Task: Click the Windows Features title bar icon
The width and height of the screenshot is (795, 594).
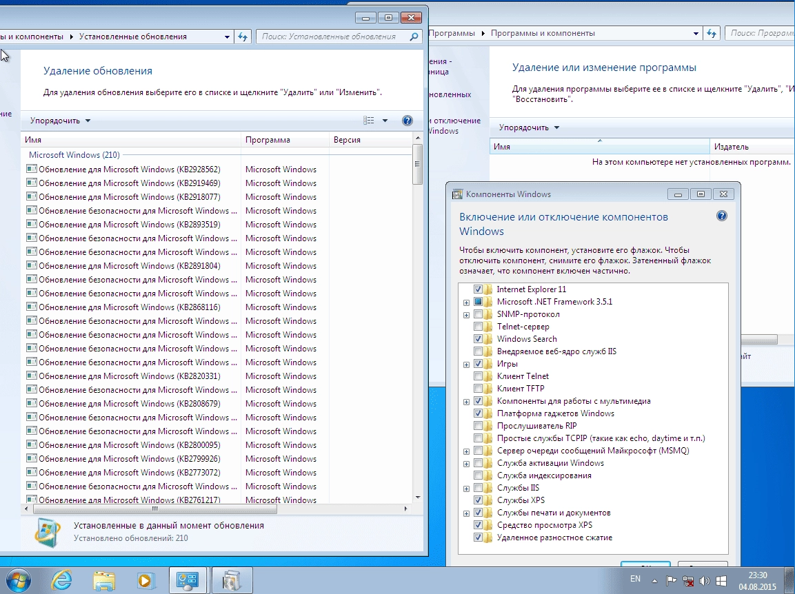Action: [457, 194]
